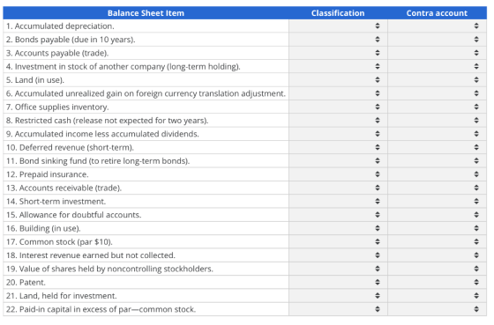Image resolution: width=494 pixels, height=325 pixels.
Task: Click the text '21. Land, held for investment.'
Action: coord(62,296)
